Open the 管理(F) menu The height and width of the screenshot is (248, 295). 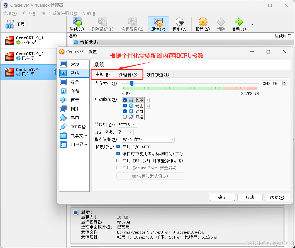(x=10, y=14)
